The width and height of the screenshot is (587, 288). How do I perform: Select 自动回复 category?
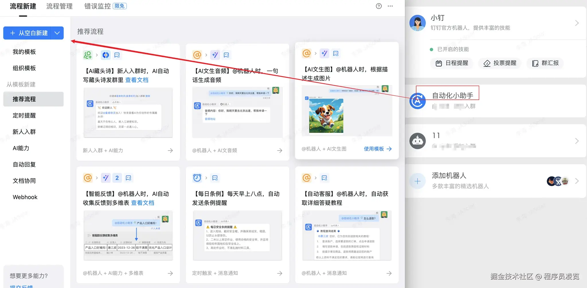(24, 164)
